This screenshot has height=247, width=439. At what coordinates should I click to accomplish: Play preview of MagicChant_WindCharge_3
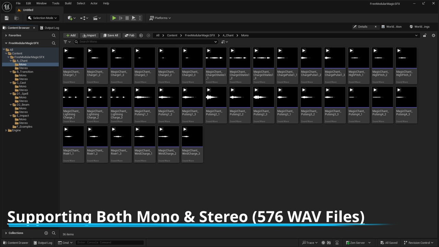click(185, 129)
